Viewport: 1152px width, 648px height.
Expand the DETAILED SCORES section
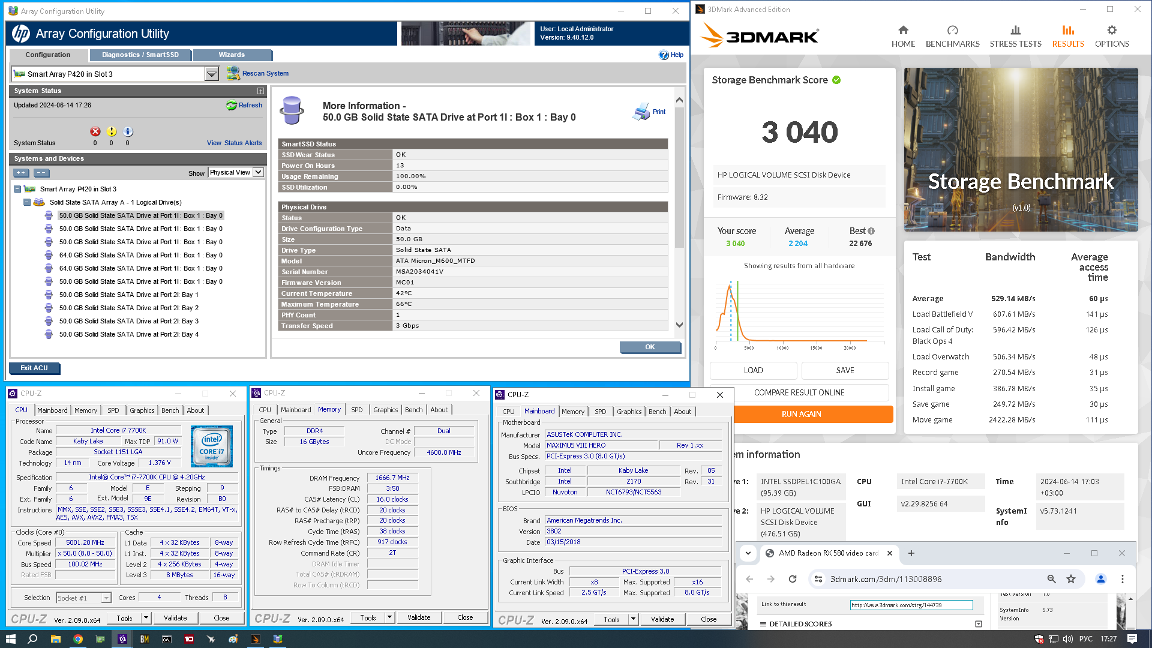click(979, 624)
